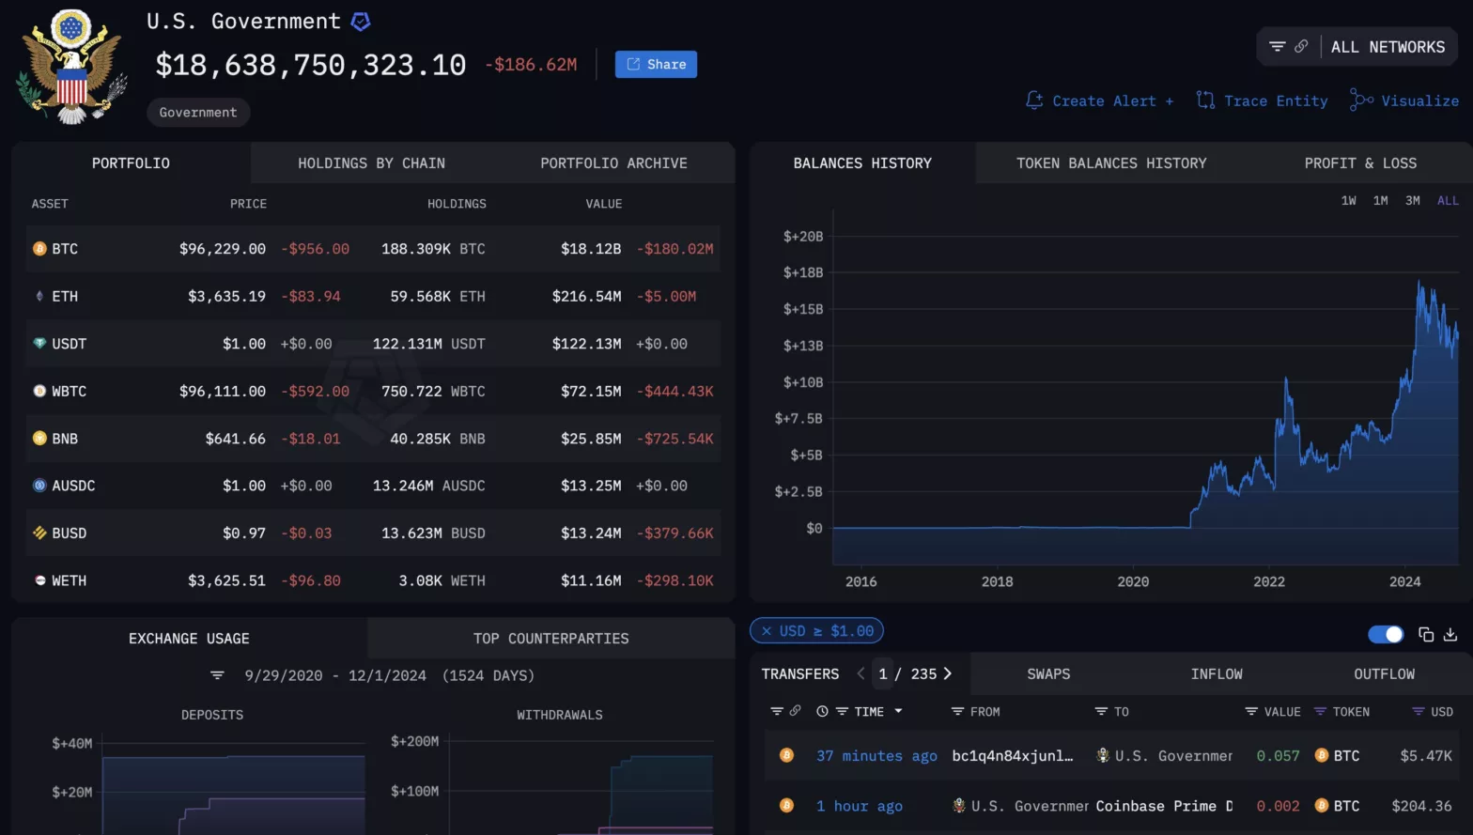The width and height of the screenshot is (1473, 835).
Task: Toggle the transfers switch
Action: pos(1386,634)
